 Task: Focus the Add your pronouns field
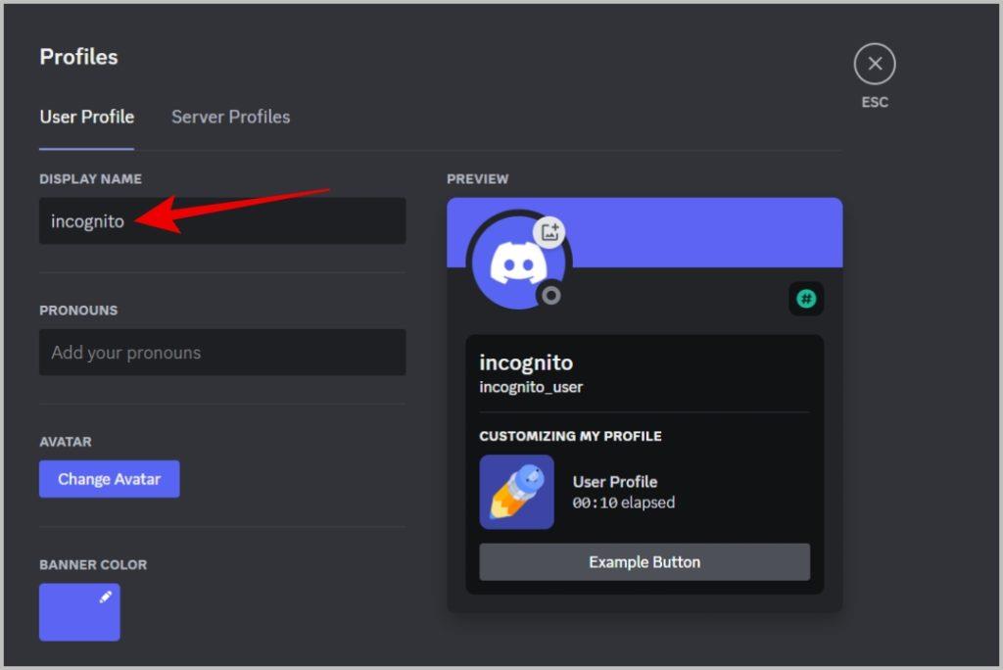click(222, 353)
